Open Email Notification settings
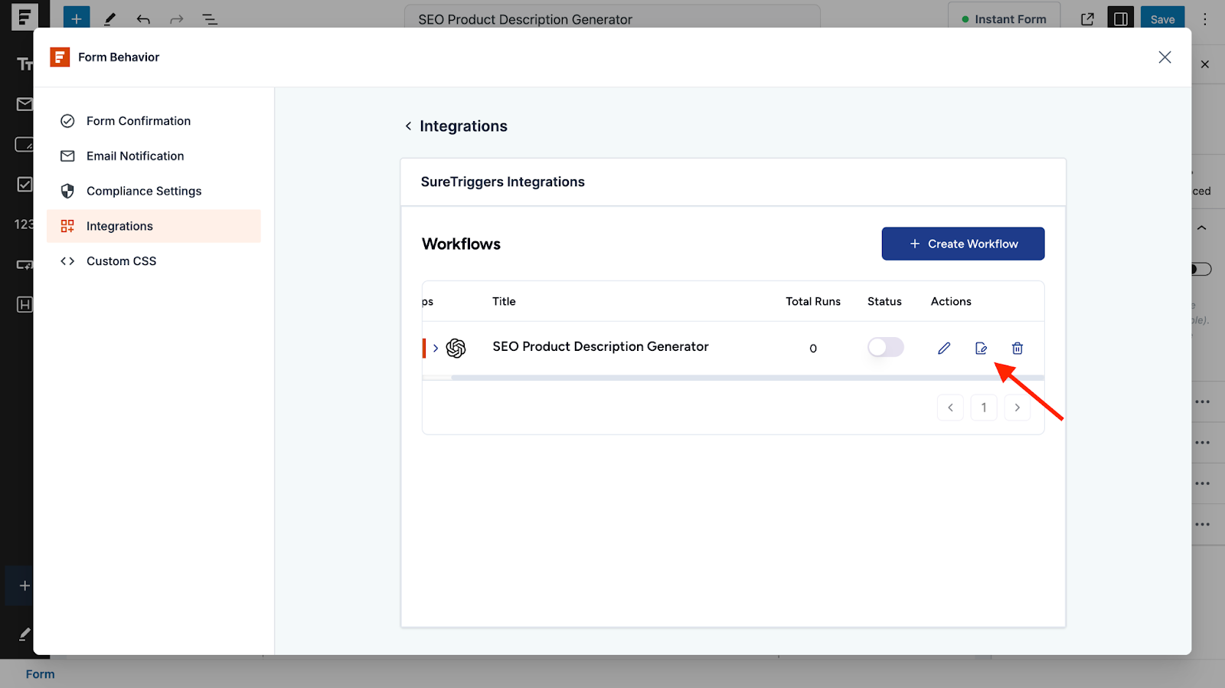Viewport: 1225px width, 688px height. tap(154, 156)
